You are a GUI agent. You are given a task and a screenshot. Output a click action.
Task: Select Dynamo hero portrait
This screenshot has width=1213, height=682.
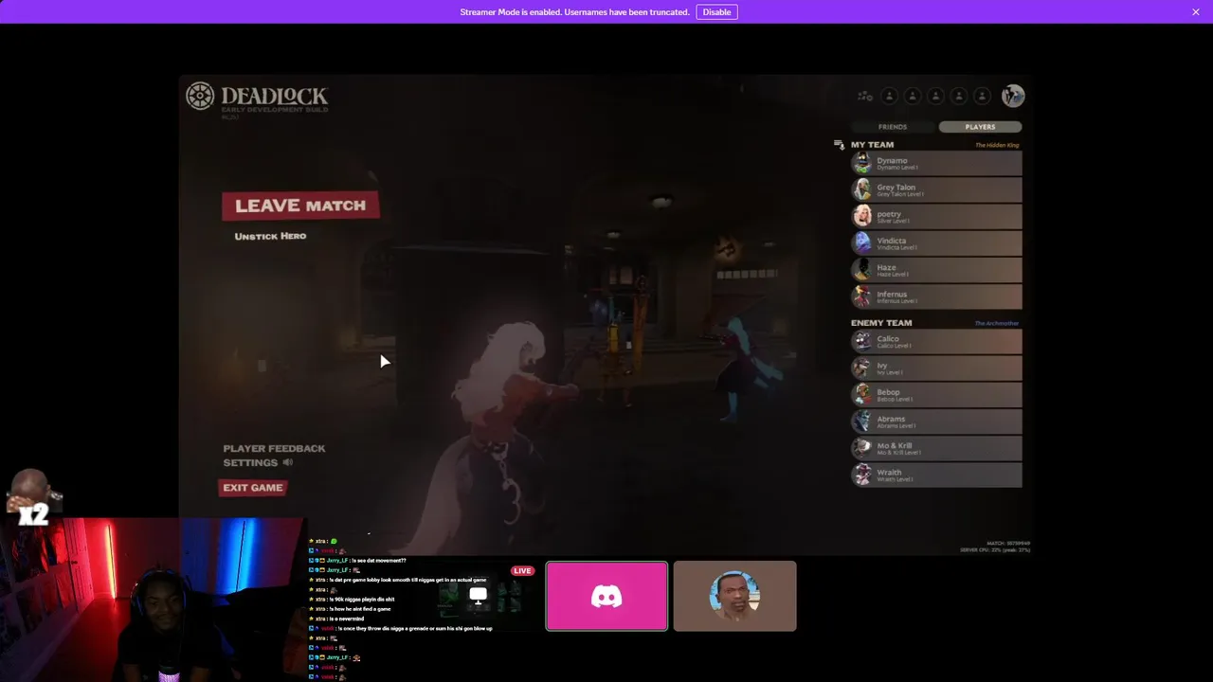[862, 163]
